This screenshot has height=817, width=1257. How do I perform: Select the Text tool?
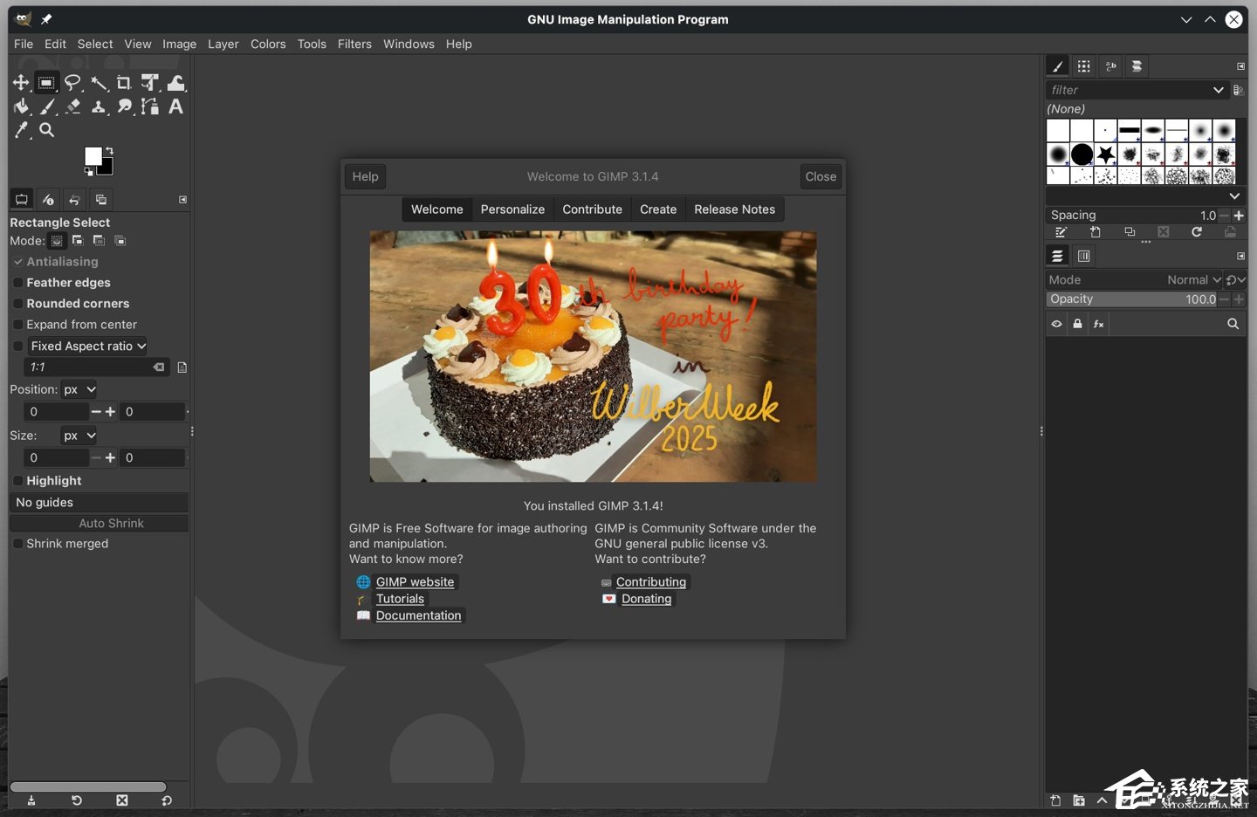click(x=175, y=106)
